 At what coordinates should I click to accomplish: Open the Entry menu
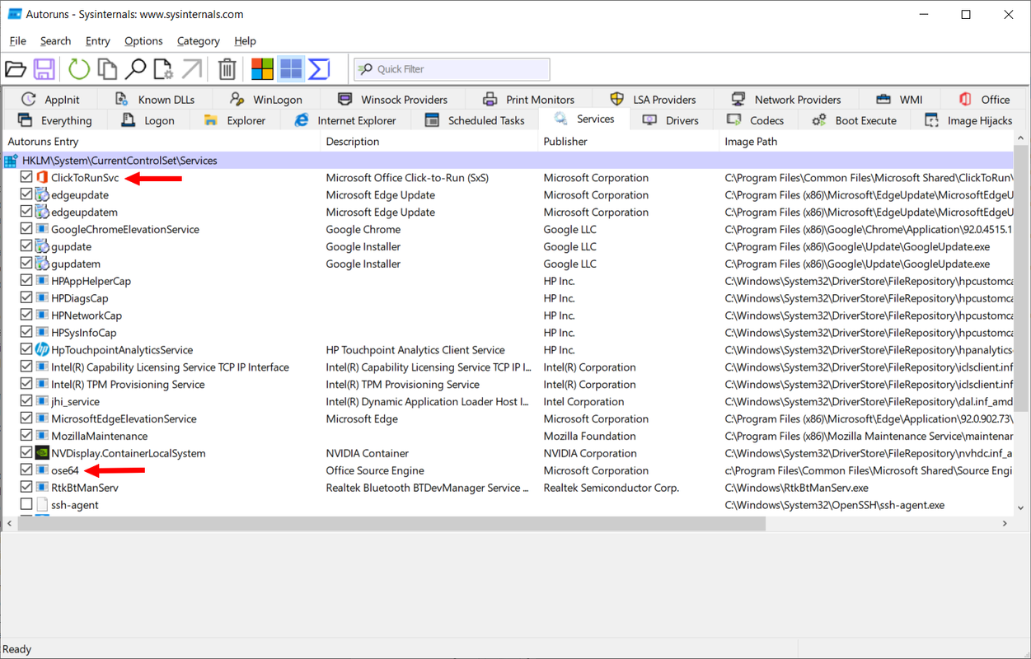tap(97, 41)
